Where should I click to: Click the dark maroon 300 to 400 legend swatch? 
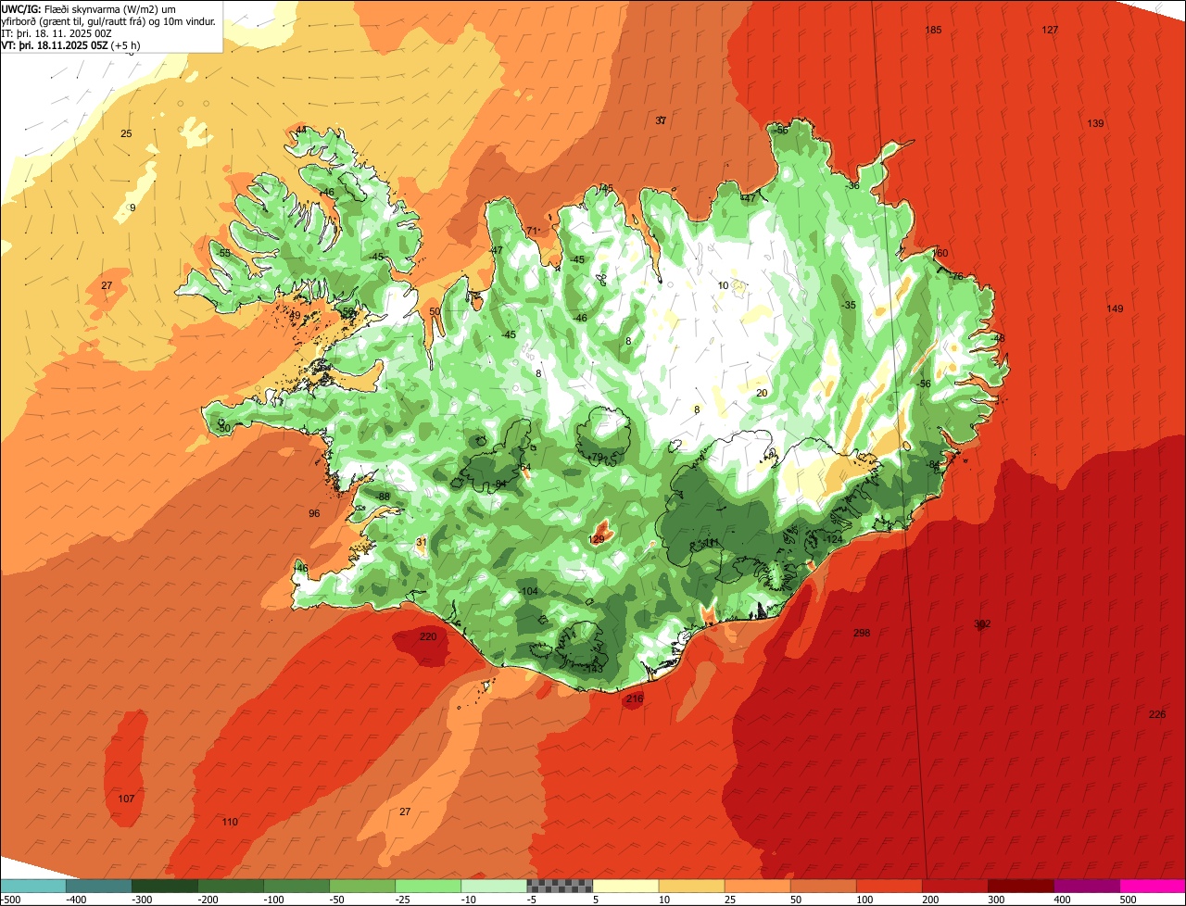[x=1020, y=886]
